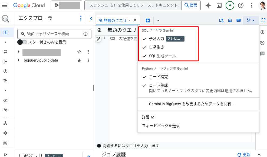This screenshot has width=267, height=157.
Task: Click 更新 refresh in job history
Action: pyautogui.click(x=244, y=155)
